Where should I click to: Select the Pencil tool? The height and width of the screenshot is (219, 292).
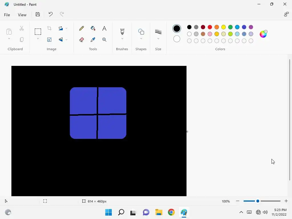81,28
